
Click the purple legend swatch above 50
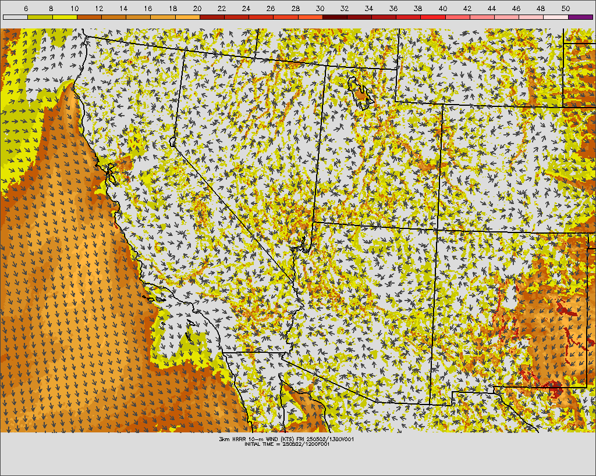click(x=580, y=17)
